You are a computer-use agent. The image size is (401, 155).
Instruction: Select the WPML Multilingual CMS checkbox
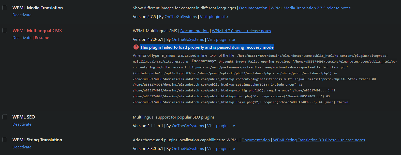tap(5, 30)
